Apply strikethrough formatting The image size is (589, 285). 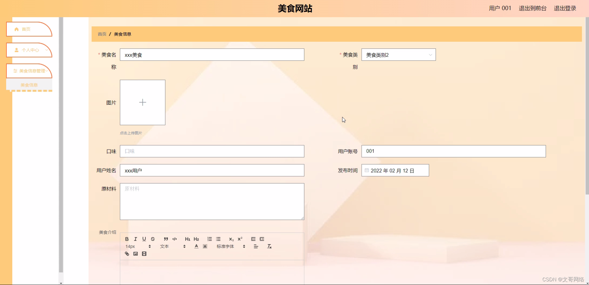[153, 239]
